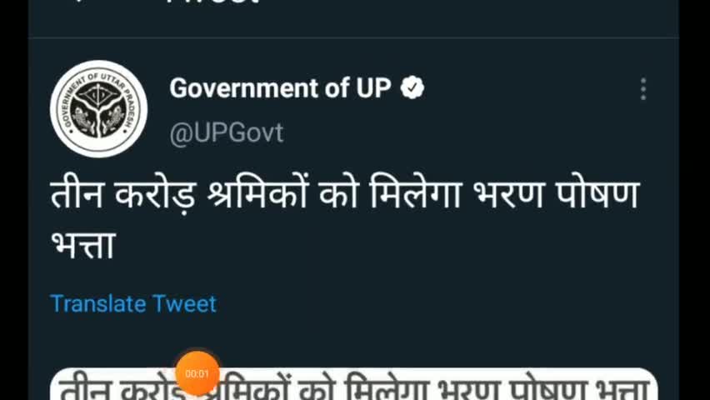Click the Government of UP display name
The width and height of the screenshot is (710, 400).
click(x=280, y=87)
